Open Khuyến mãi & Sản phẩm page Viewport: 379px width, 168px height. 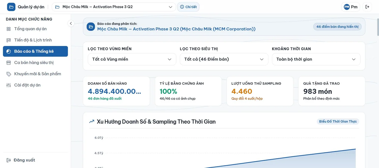(x=35, y=74)
